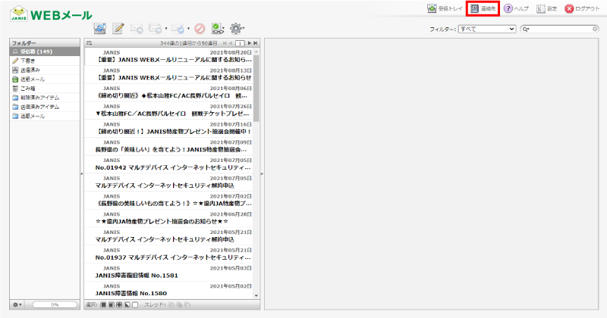Open JANIS障害情報 No.1580 message
607x318 pixels.
coord(168,290)
